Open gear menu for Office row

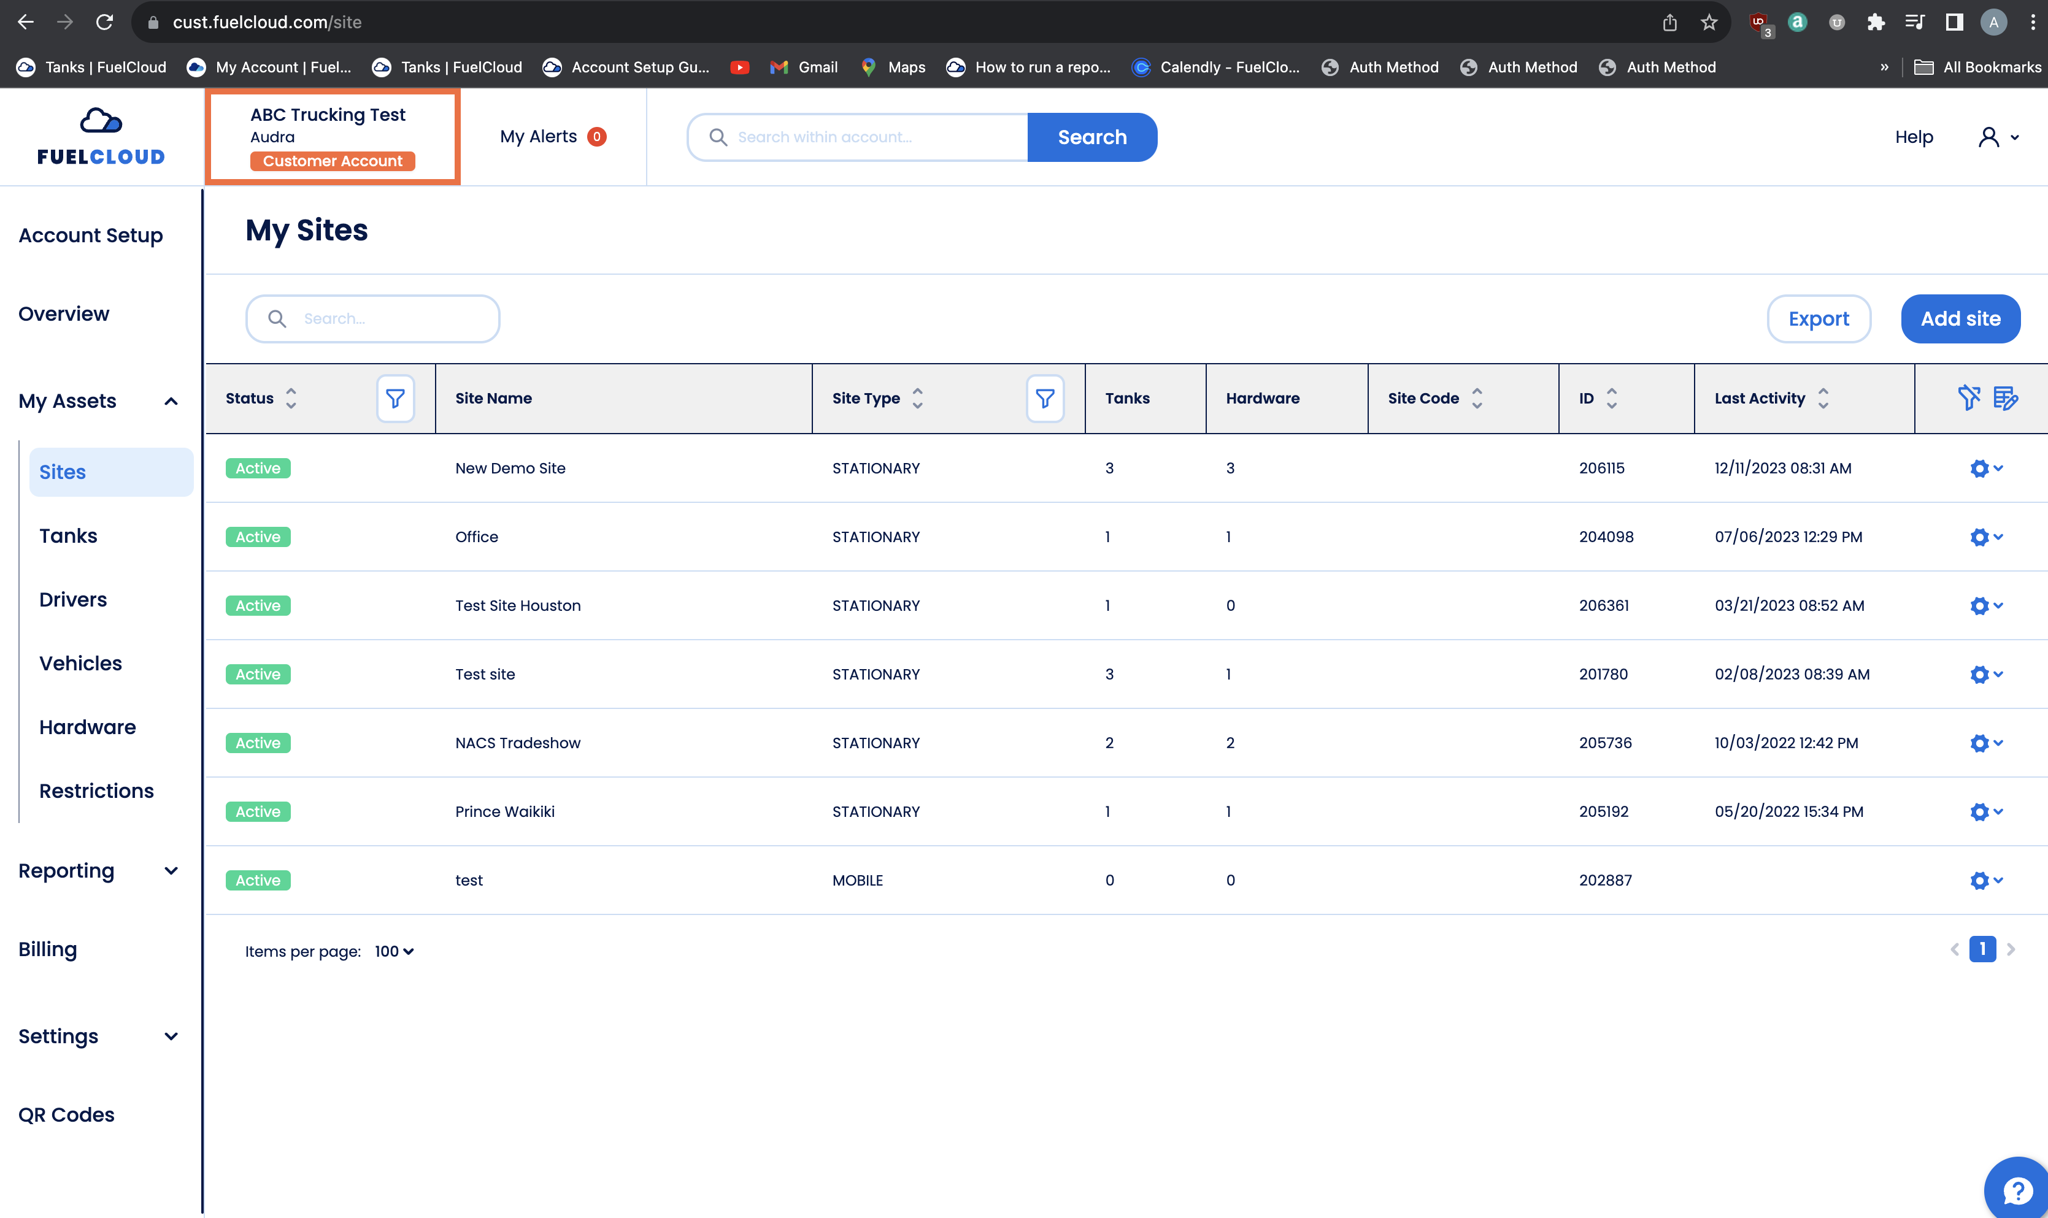point(1985,537)
